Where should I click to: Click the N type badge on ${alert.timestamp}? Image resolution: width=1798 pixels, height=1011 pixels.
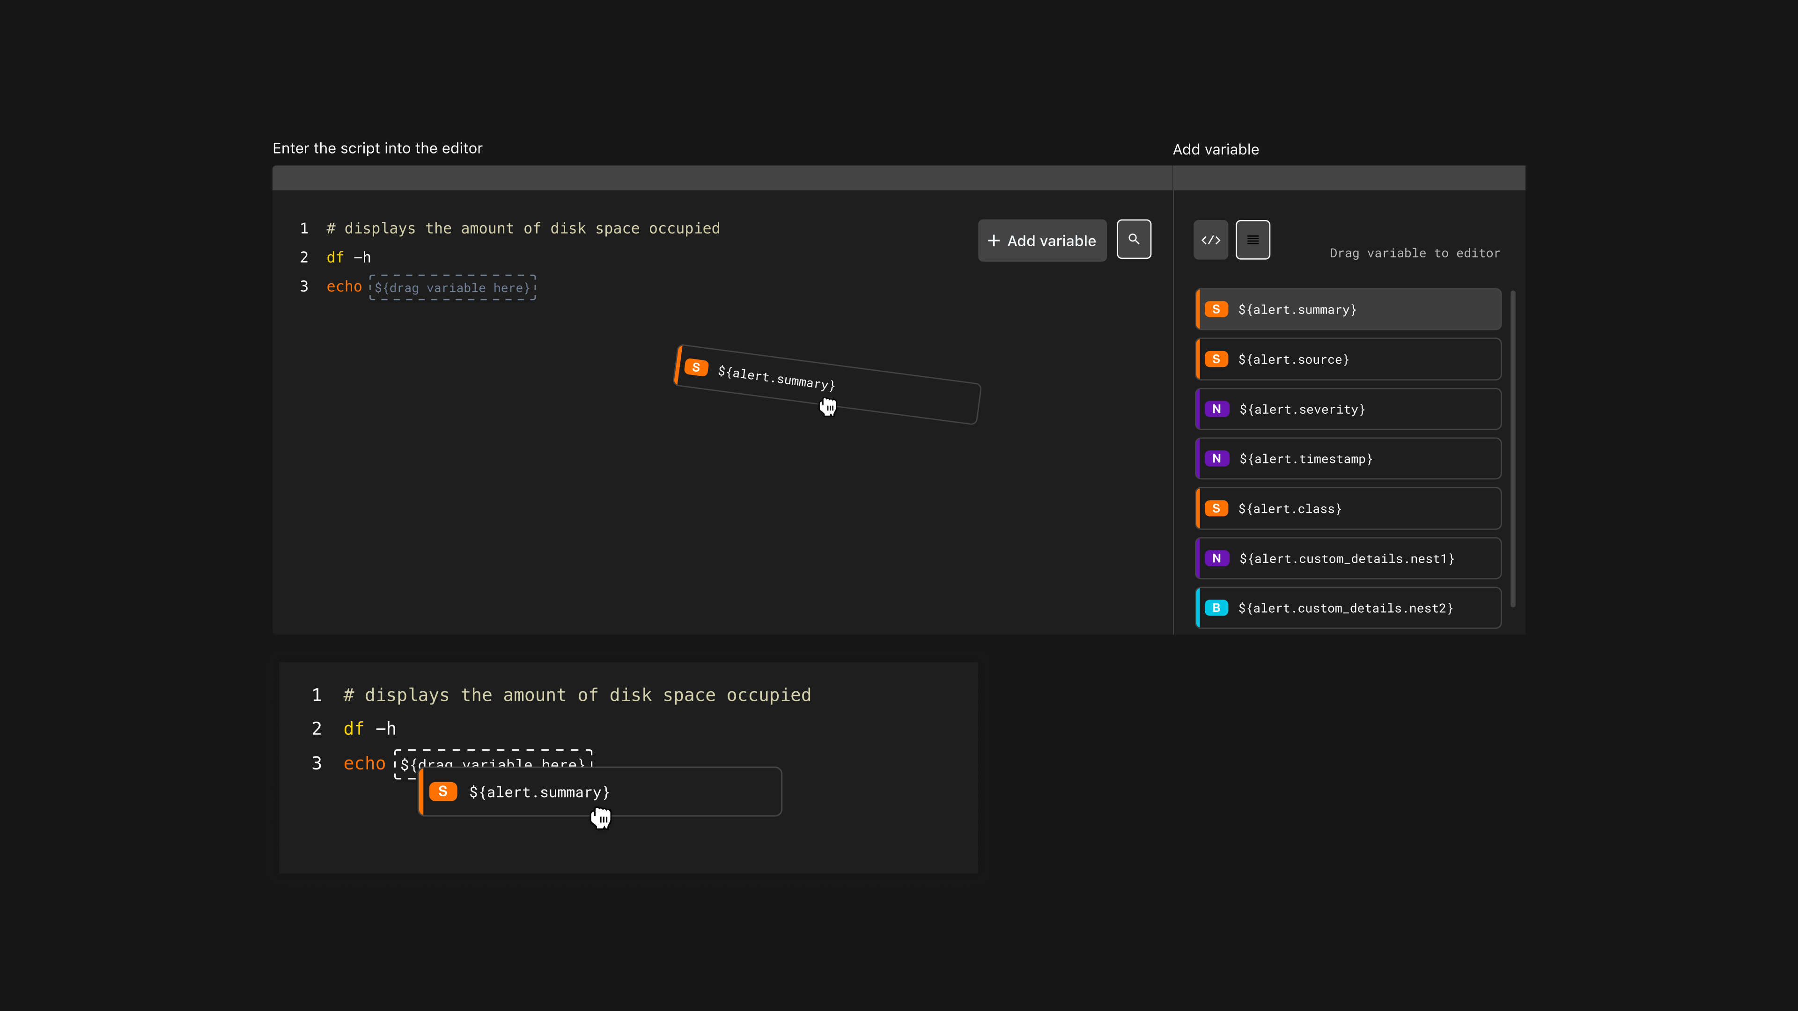click(x=1216, y=458)
